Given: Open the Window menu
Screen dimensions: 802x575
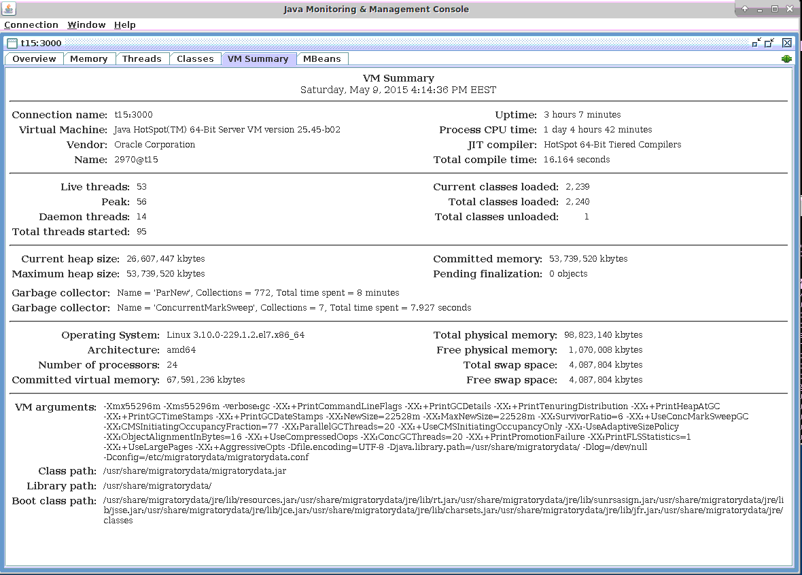Looking at the screenshot, I should click(86, 25).
